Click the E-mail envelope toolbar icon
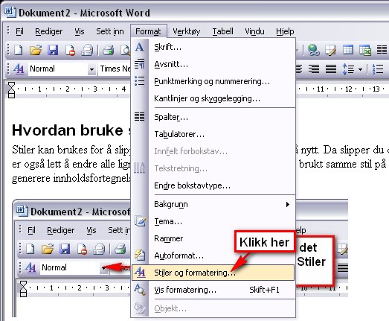Image resolution: width=389 pixels, height=321 pixels. click(x=87, y=50)
